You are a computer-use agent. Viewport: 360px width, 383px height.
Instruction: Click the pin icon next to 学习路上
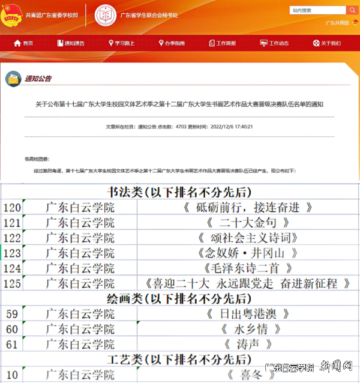111,43
